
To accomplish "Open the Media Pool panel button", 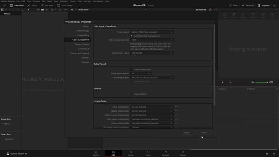I will point(17,6).
